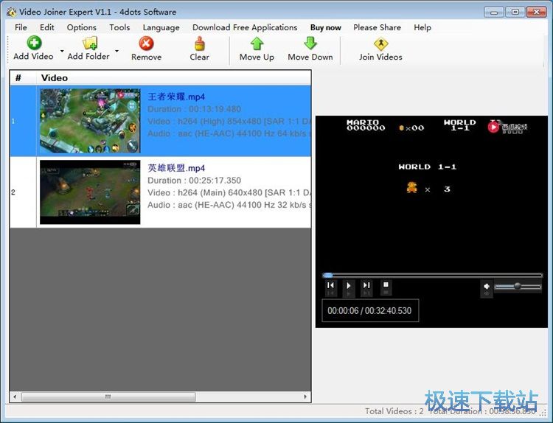
Task: Open the Tools menu
Action: (x=119, y=27)
